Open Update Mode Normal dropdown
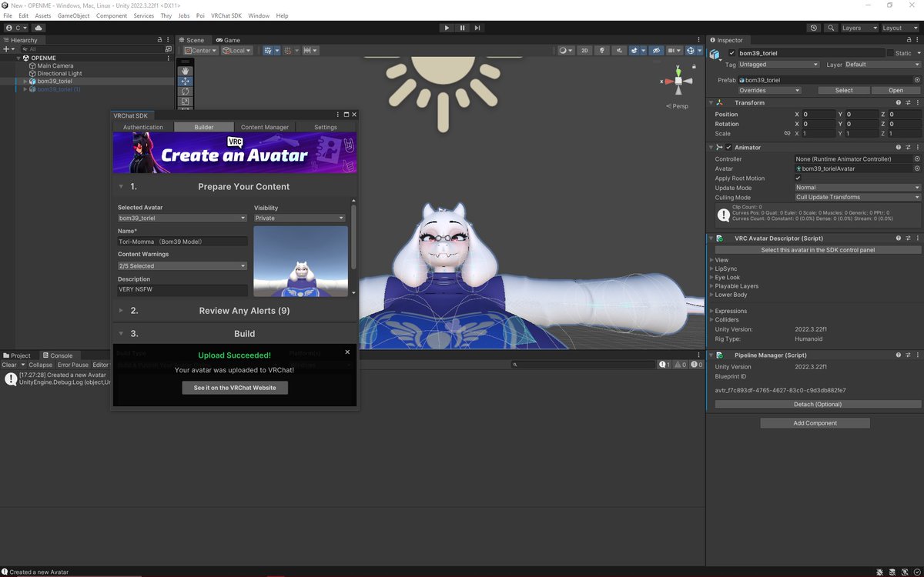Image resolution: width=924 pixels, height=577 pixels. [858, 188]
